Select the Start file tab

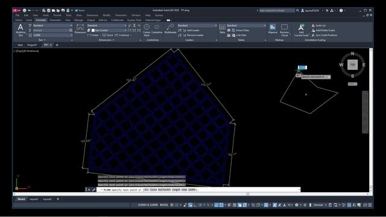click(20, 45)
